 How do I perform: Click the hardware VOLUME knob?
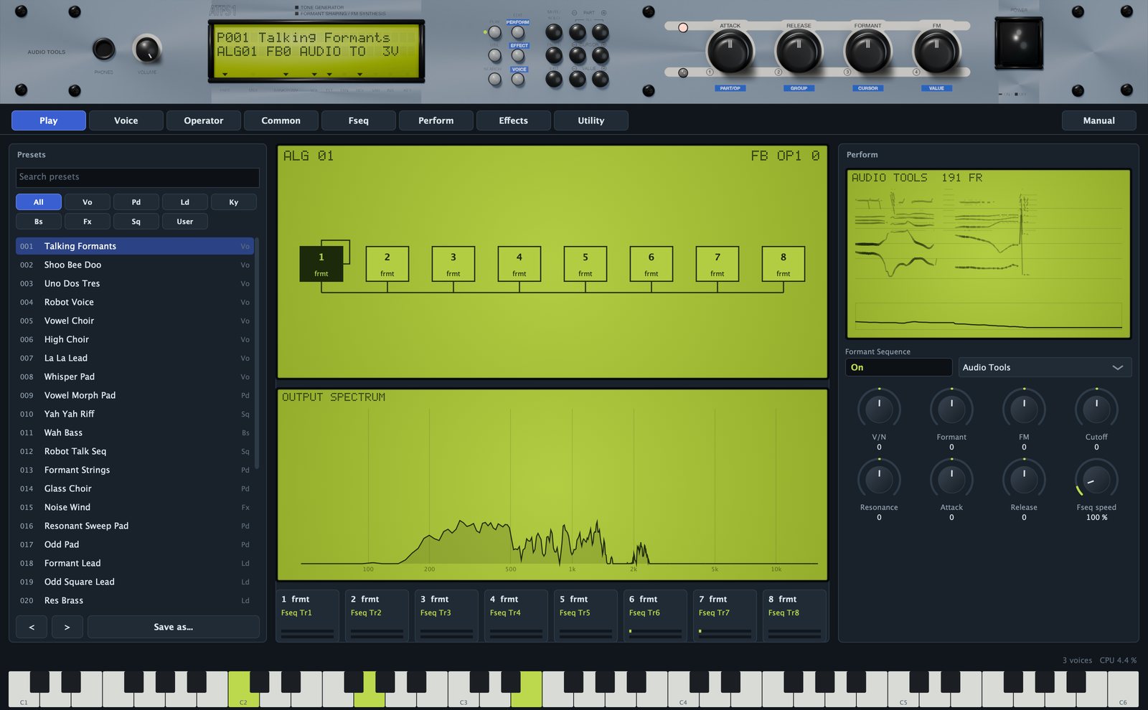tap(147, 49)
